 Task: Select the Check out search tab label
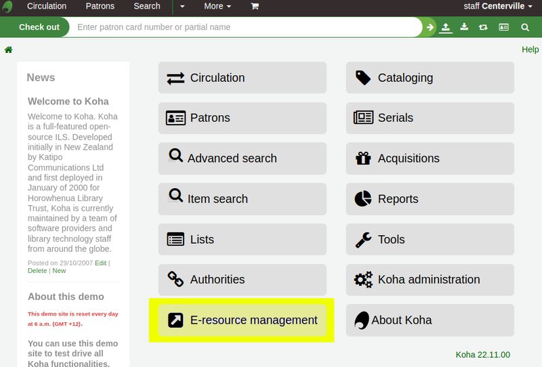pyautogui.click(x=39, y=27)
